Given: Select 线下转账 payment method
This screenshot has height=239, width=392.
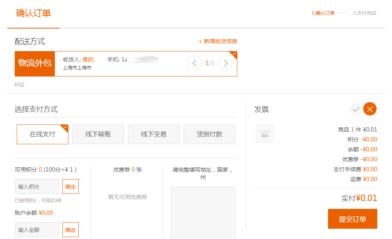Looking at the screenshot, I should (x=98, y=134).
